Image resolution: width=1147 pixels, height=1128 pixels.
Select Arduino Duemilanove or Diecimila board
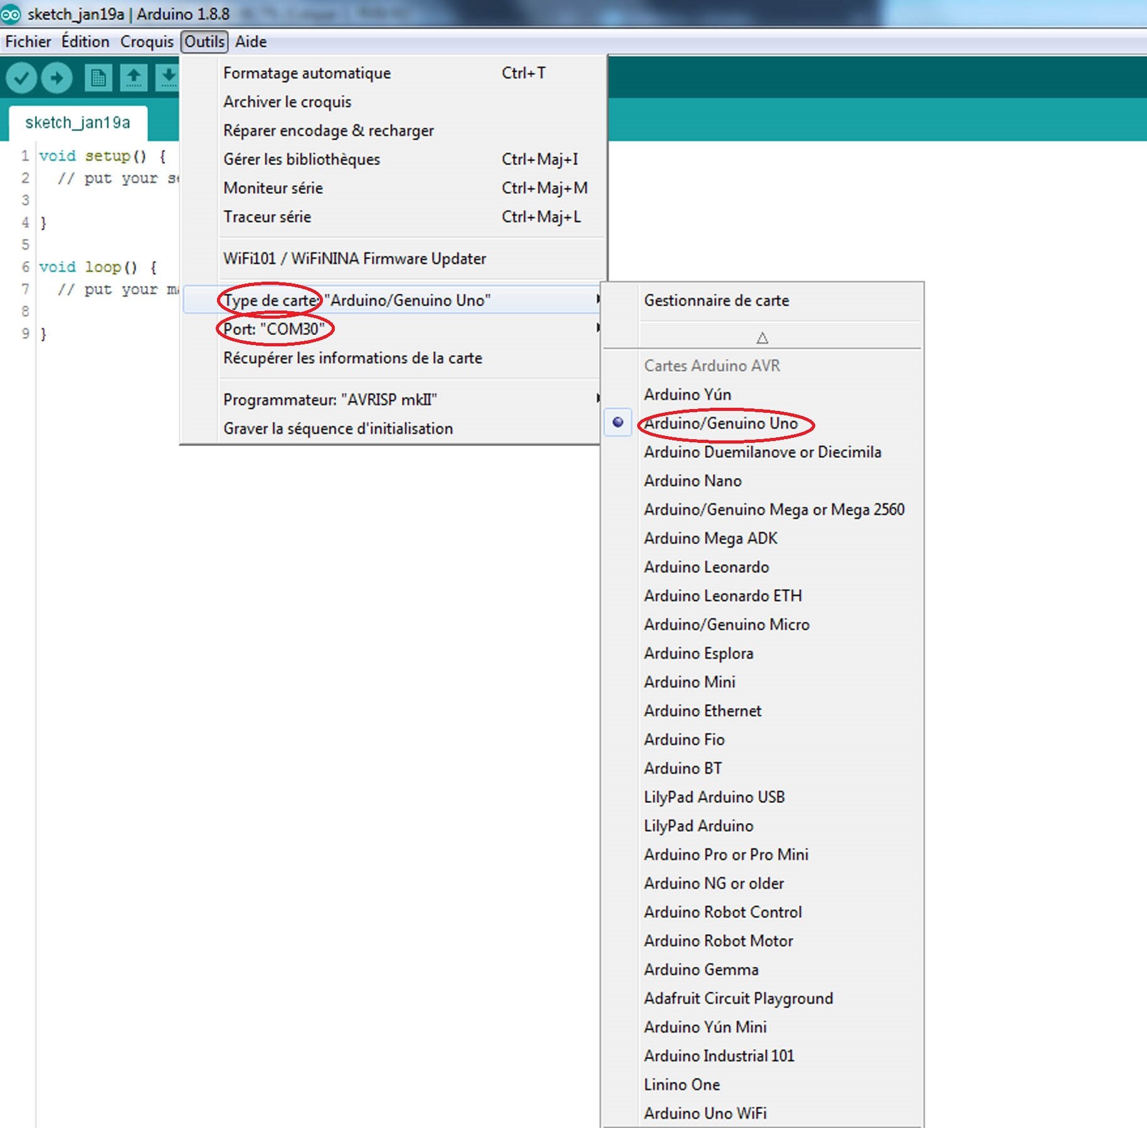tap(763, 452)
